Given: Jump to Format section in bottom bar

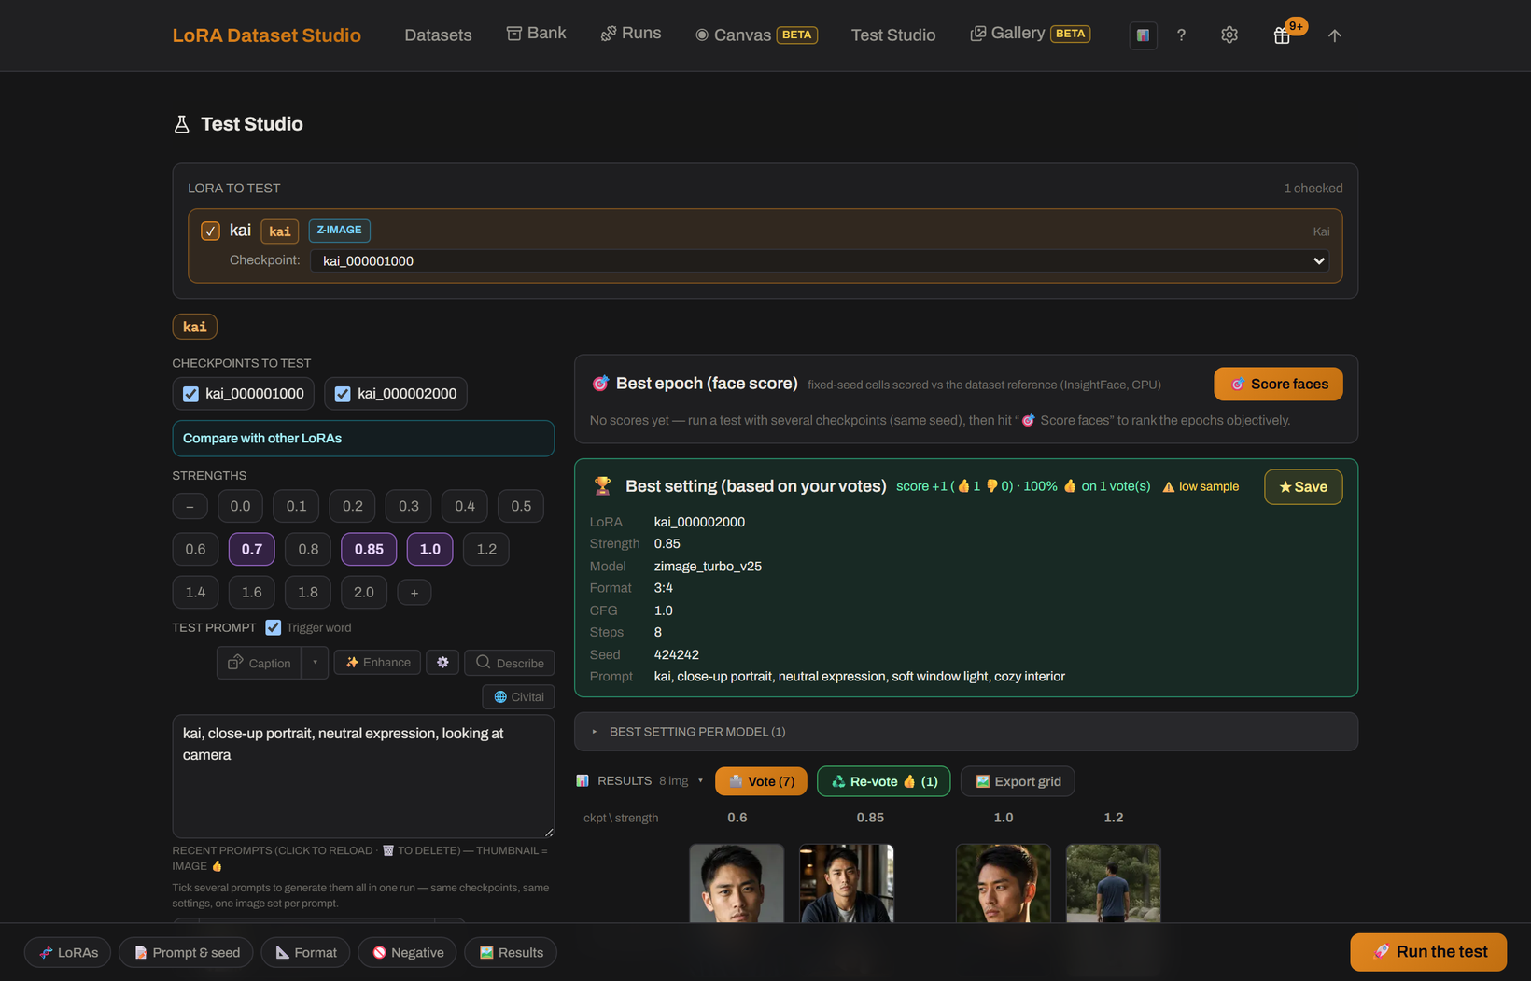Looking at the screenshot, I should (305, 952).
